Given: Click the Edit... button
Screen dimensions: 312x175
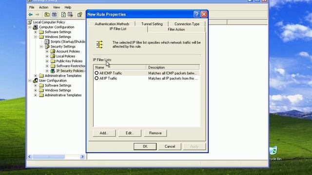Looking at the screenshot, I should click(x=130, y=133).
